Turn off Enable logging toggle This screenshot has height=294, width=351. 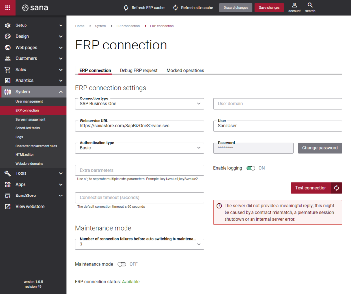point(251,168)
